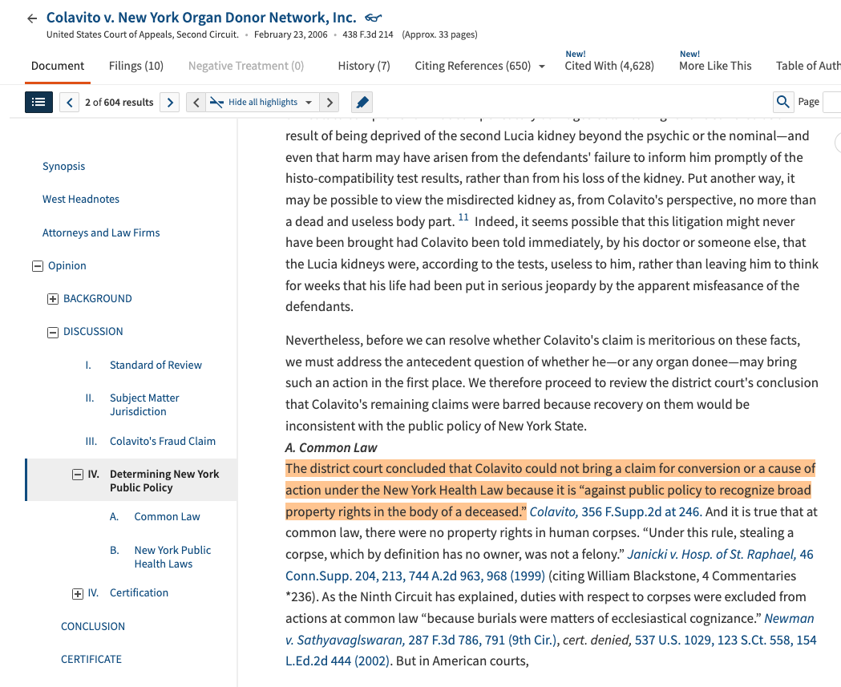Click the magnifier search-in-document icon
Viewport: 841px width, 687px height.
coord(783,102)
